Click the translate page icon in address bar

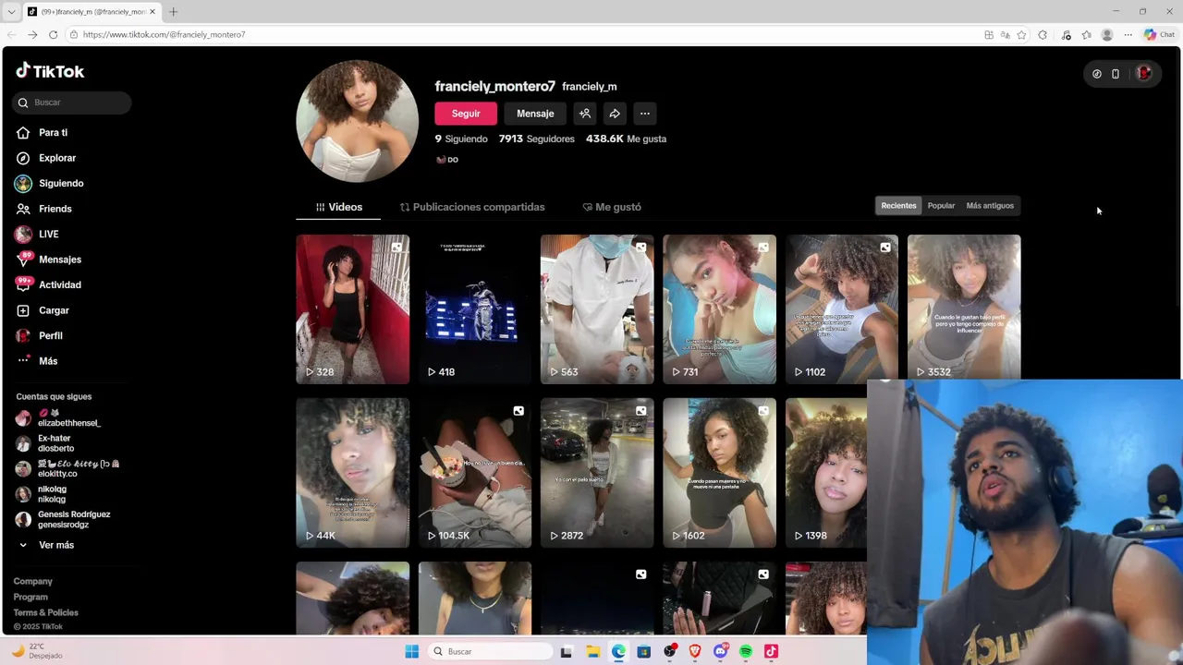pyautogui.click(x=1005, y=35)
